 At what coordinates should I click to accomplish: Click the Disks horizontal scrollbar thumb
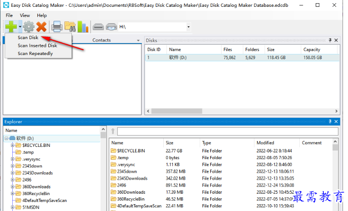point(177,111)
